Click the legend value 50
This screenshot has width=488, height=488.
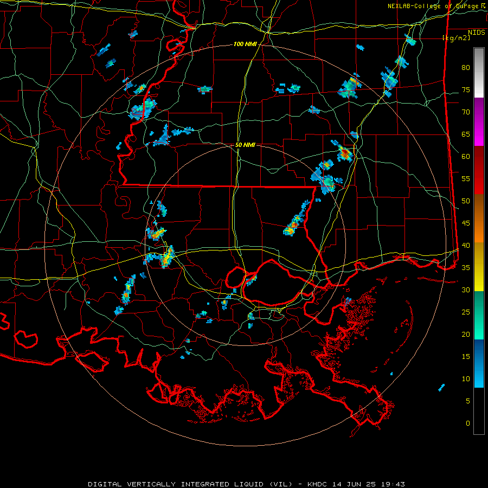click(466, 201)
